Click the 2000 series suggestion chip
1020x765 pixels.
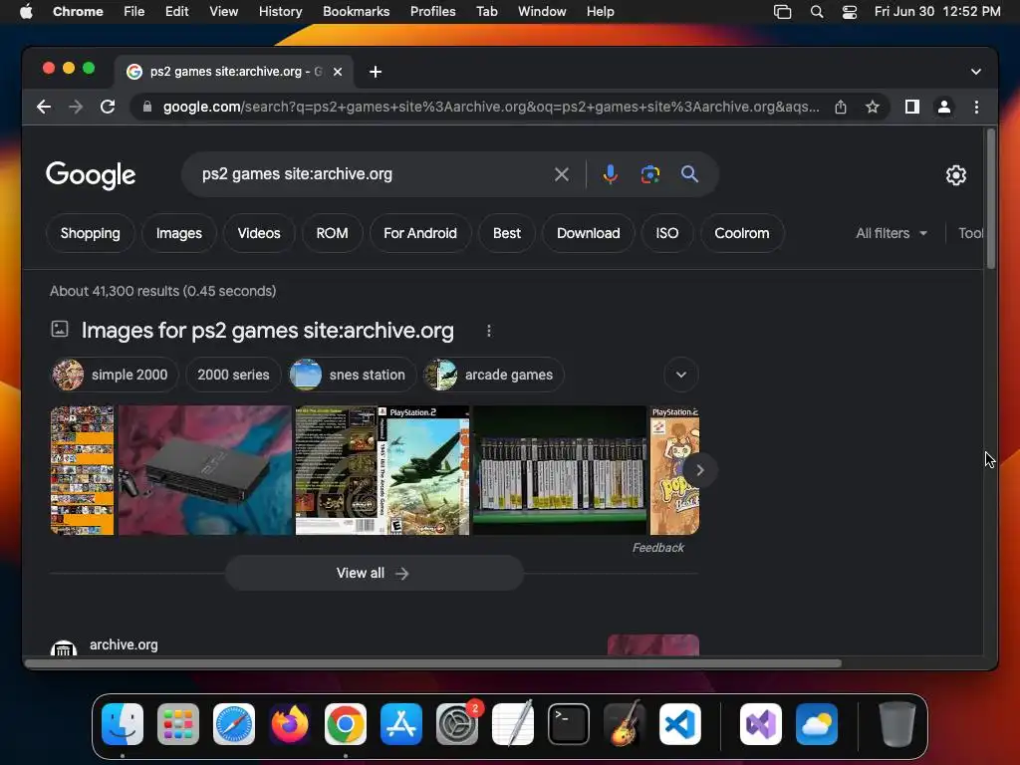(233, 375)
